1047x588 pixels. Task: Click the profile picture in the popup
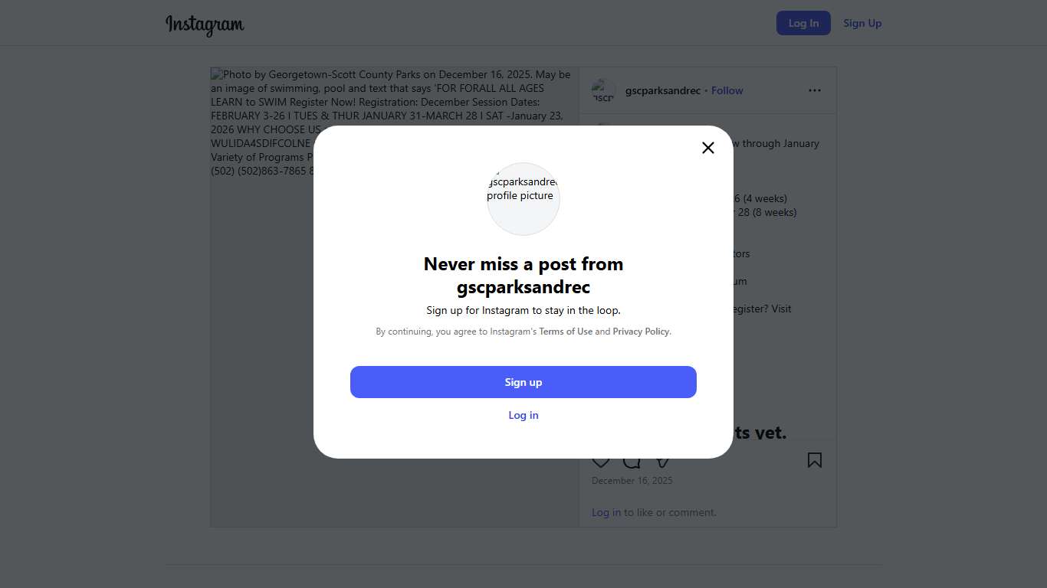[x=523, y=198]
